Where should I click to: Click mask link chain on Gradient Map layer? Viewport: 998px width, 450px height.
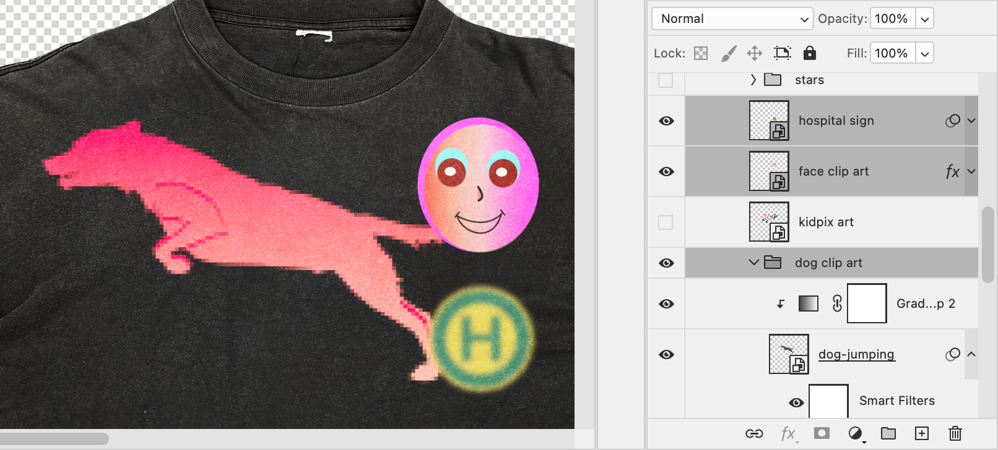pos(837,304)
